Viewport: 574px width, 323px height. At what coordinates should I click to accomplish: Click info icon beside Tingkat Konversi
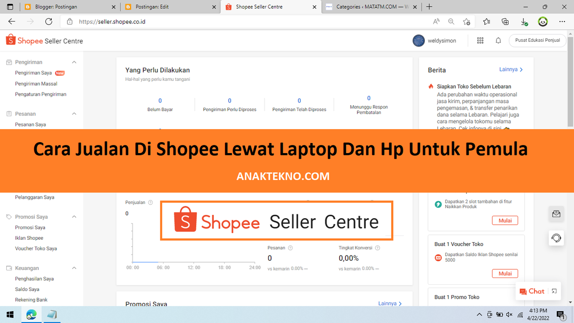pos(377,248)
